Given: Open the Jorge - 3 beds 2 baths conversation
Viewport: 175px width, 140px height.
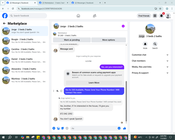Looking at the screenshot, I should coord(24,31).
